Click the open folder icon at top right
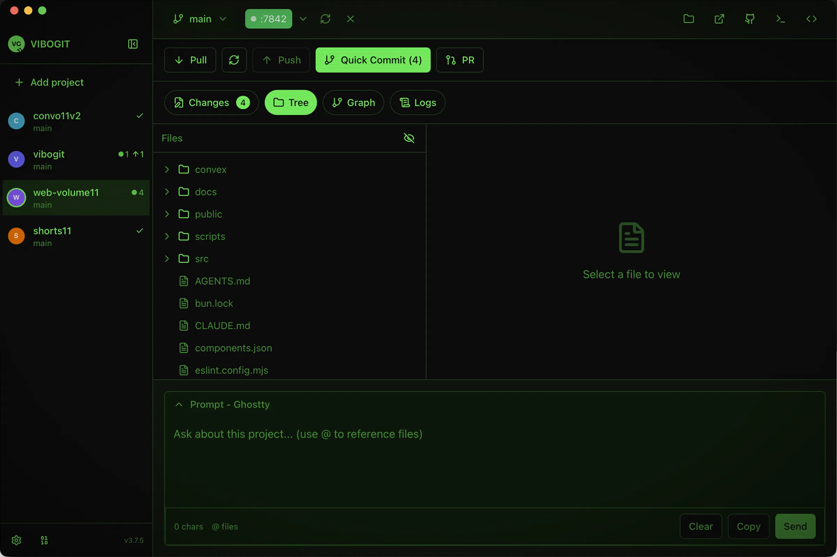 [x=688, y=19]
